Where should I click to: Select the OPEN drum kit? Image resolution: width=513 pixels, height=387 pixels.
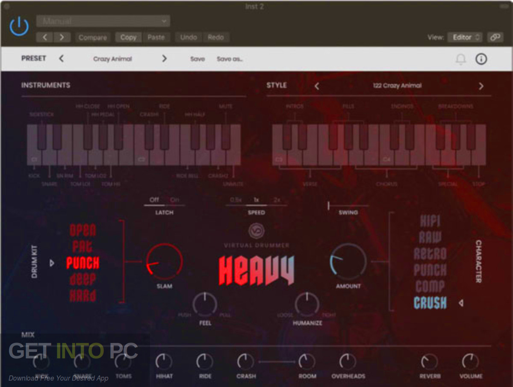(x=83, y=230)
